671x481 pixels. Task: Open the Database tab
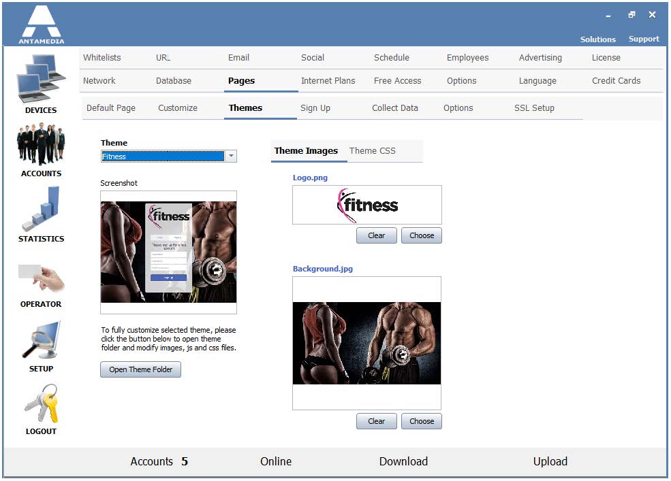pyautogui.click(x=173, y=81)
